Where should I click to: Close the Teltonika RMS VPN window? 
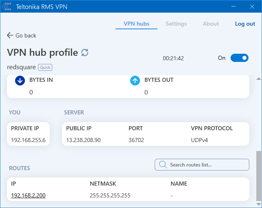coord(252,7)
